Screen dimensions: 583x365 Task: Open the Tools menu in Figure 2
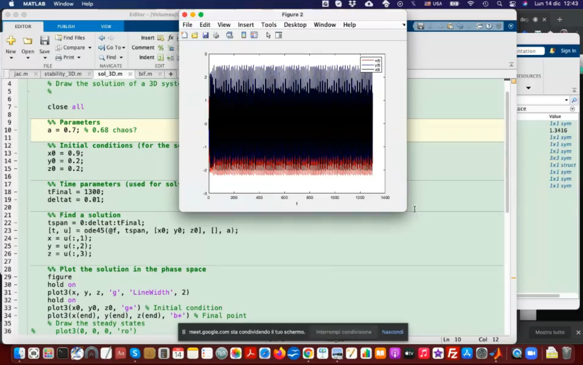point(269,25)
